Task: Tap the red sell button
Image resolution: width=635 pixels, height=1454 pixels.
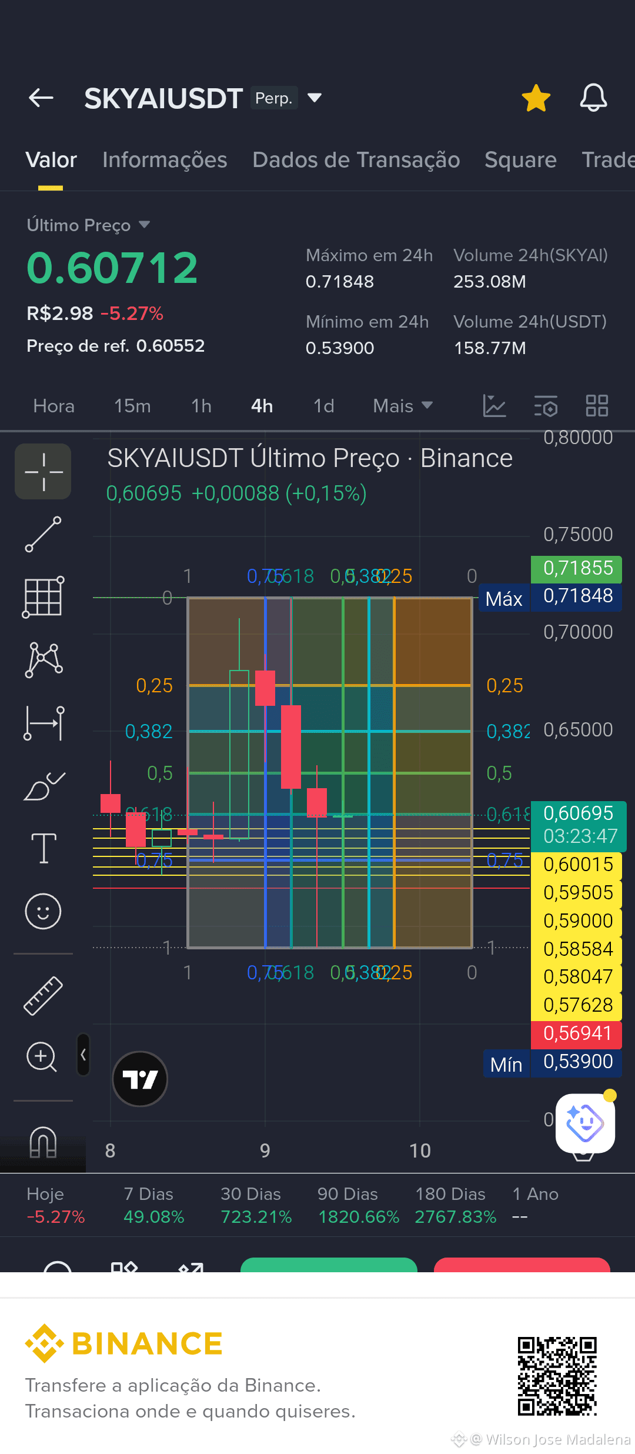Action: (x=522, y=1265)
